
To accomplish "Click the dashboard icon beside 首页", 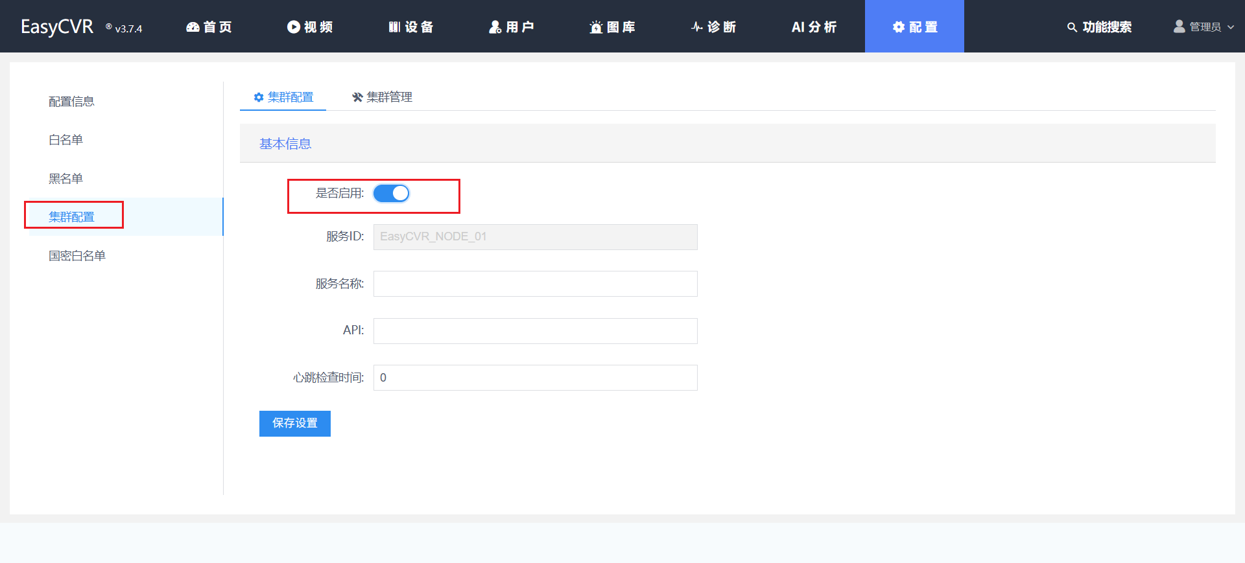I will 193,27.
